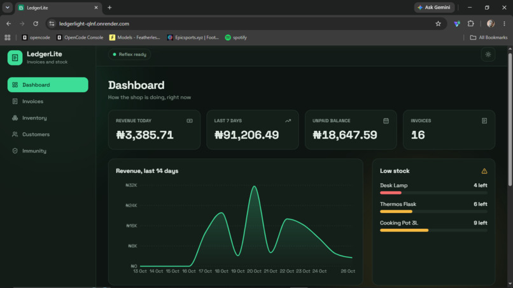Open the Epicsports.xyz bookmark
This screenshot has height=288, width=513.
pos(193,38)
